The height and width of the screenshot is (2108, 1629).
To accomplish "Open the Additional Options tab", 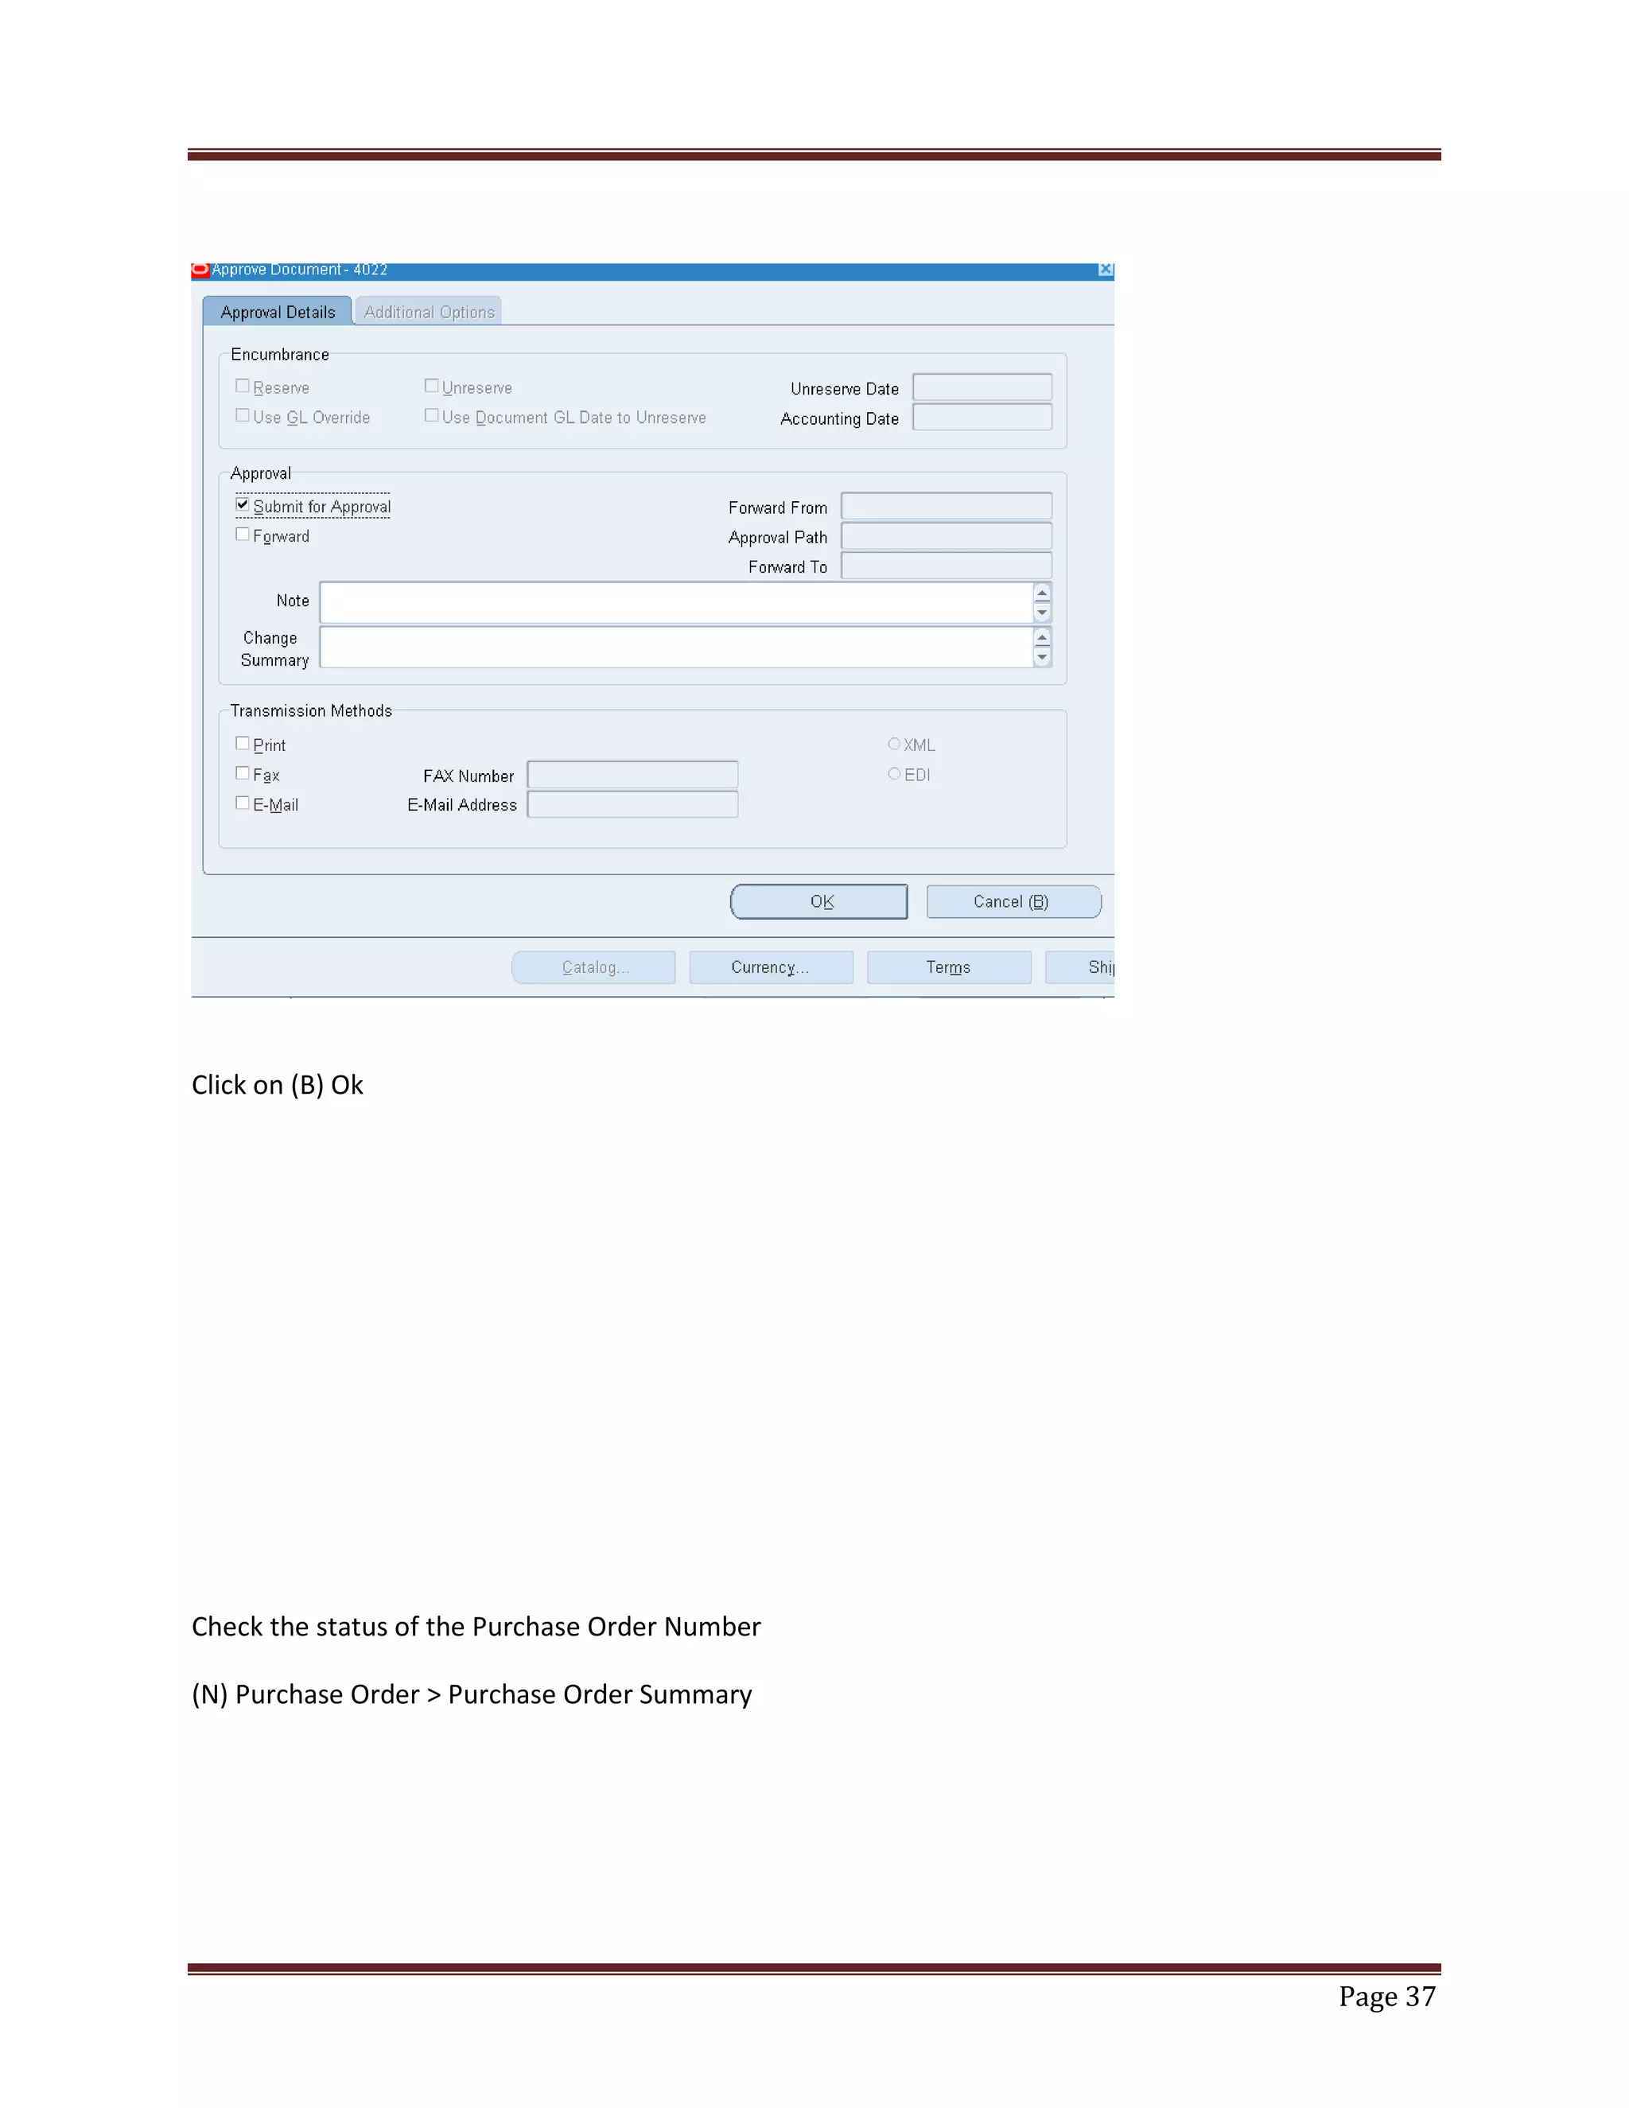I will [x=429, y=312].
